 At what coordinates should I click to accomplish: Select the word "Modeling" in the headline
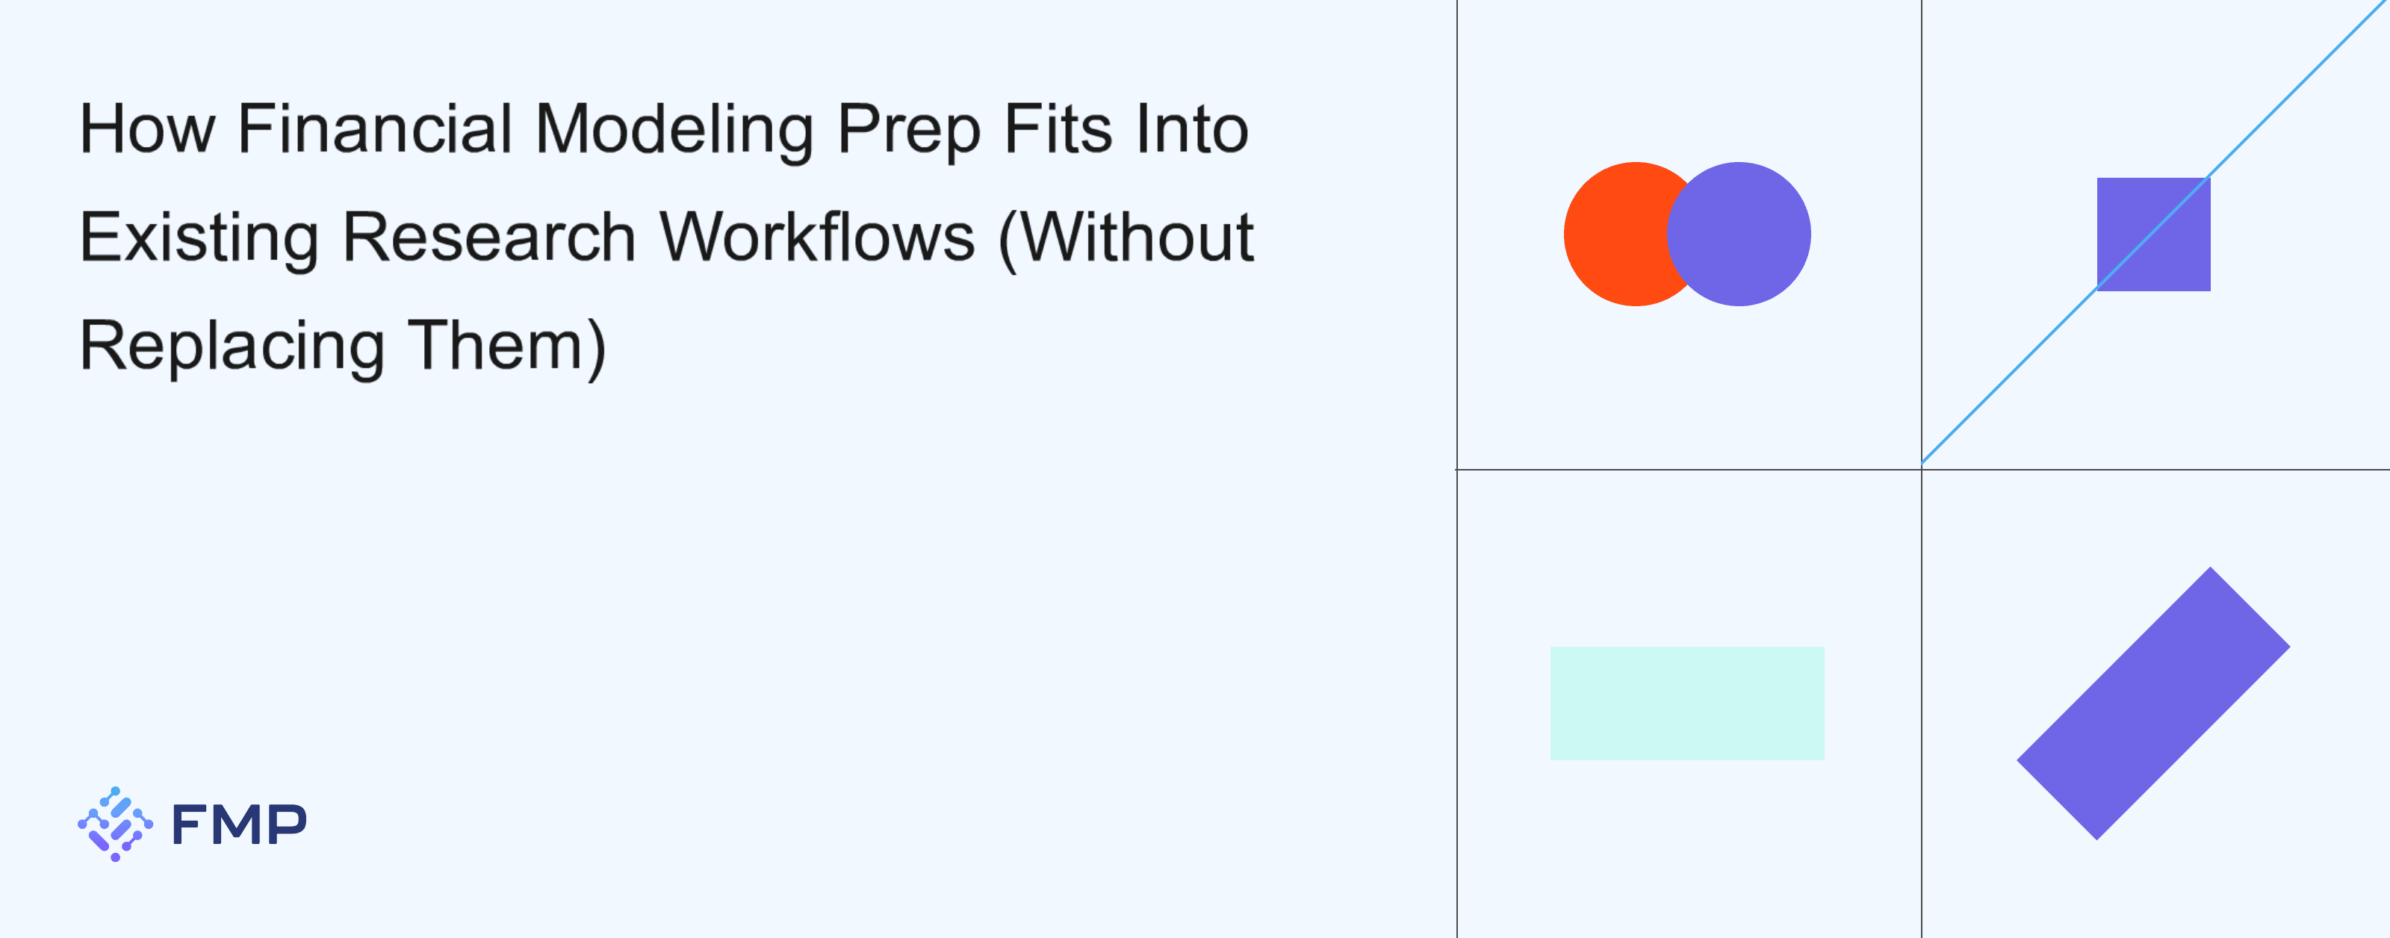point(674,129)
